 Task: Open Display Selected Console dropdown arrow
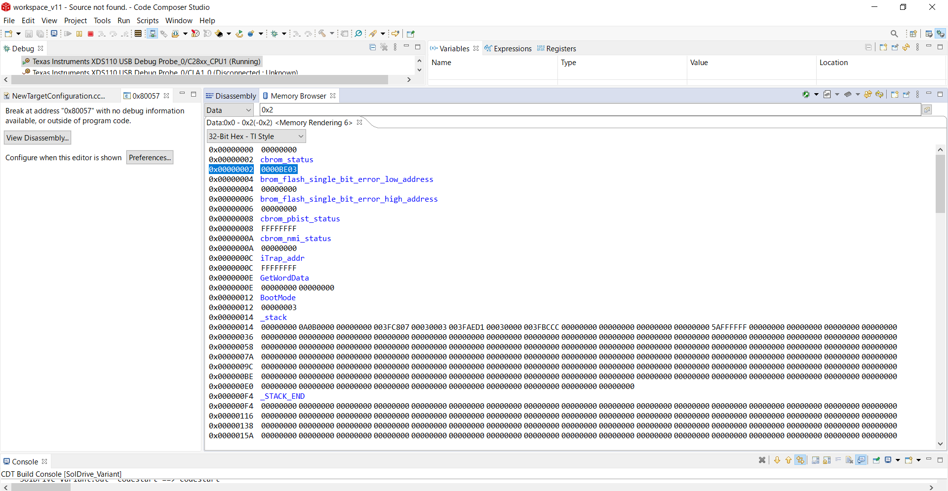point(898,460)
